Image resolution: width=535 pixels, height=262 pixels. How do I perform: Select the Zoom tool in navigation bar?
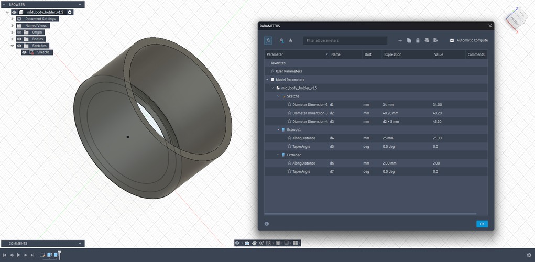click(261, 243)
